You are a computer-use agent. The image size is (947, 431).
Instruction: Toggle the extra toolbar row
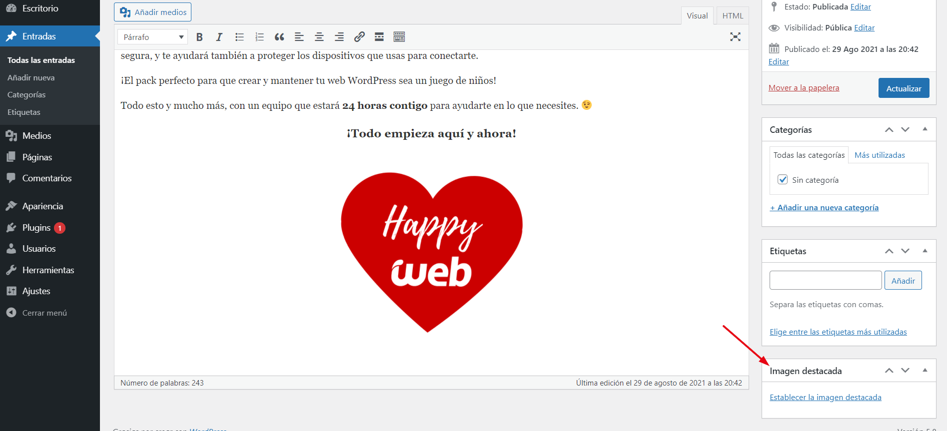pyautogui.click(x=399, y=37)
